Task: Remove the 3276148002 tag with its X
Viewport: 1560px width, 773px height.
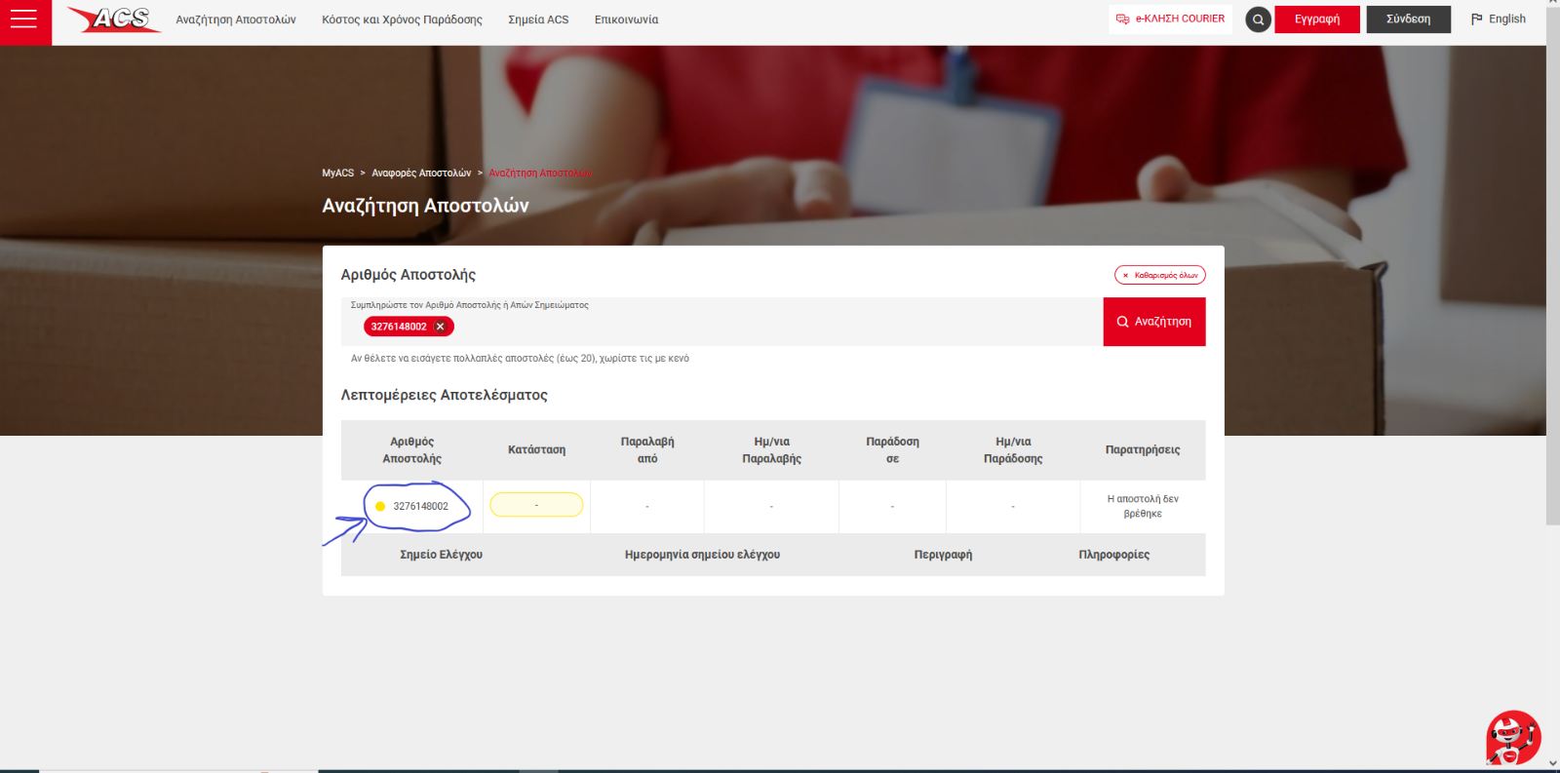Action: (x=441, y=327)
